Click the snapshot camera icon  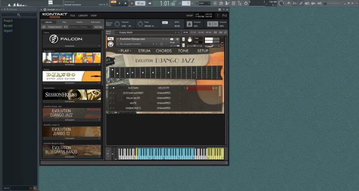click(172, 39)
